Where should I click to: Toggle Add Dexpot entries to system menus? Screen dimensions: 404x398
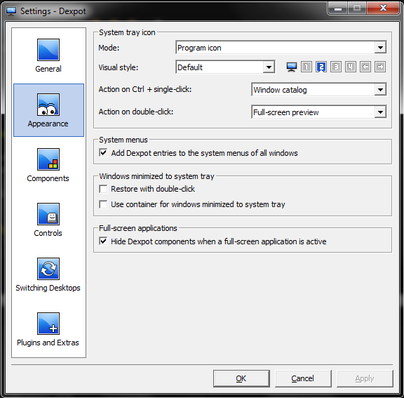[x=103, y=152]
